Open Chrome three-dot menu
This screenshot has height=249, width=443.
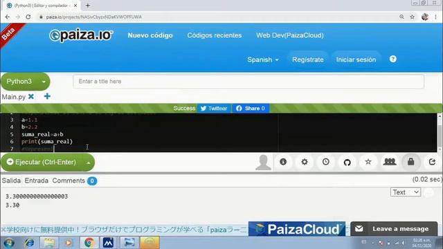coord(435,17)
